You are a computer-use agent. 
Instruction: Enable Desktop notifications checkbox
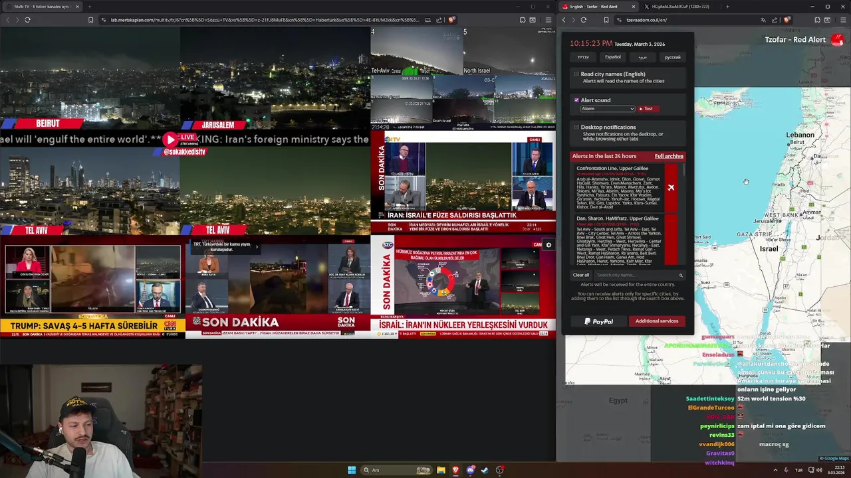coord(576,127)
